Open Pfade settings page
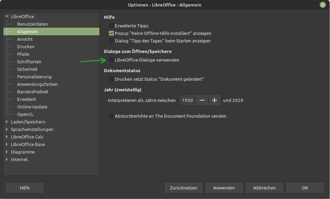Viewport: 330px width, 199px height. (23, 54)
